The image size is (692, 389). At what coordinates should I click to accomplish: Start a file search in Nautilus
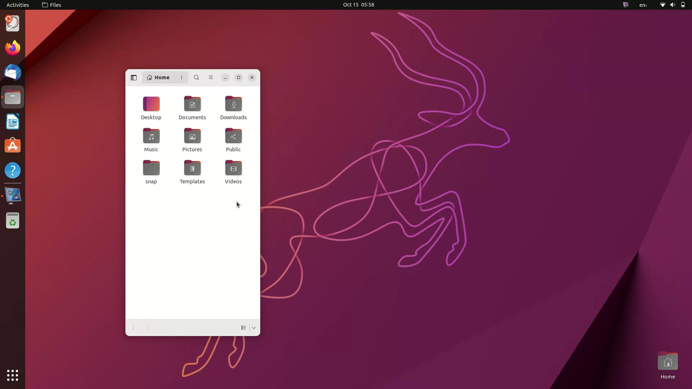[x=196, y=77]
